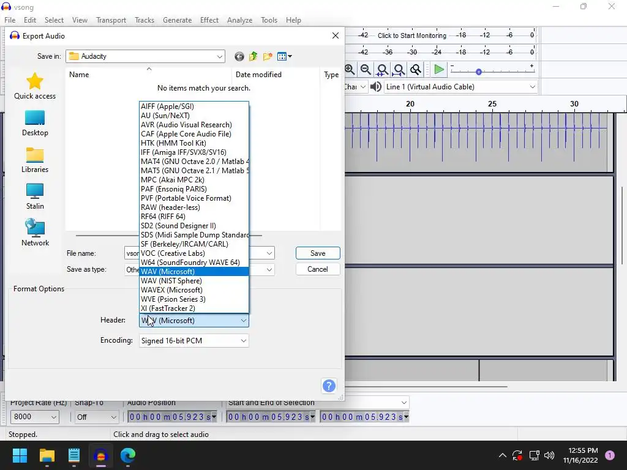Open Windows Start menu

coord(20,455)
